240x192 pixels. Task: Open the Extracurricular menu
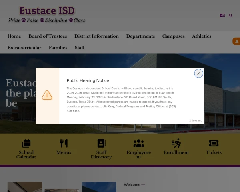tap(24, 48)
